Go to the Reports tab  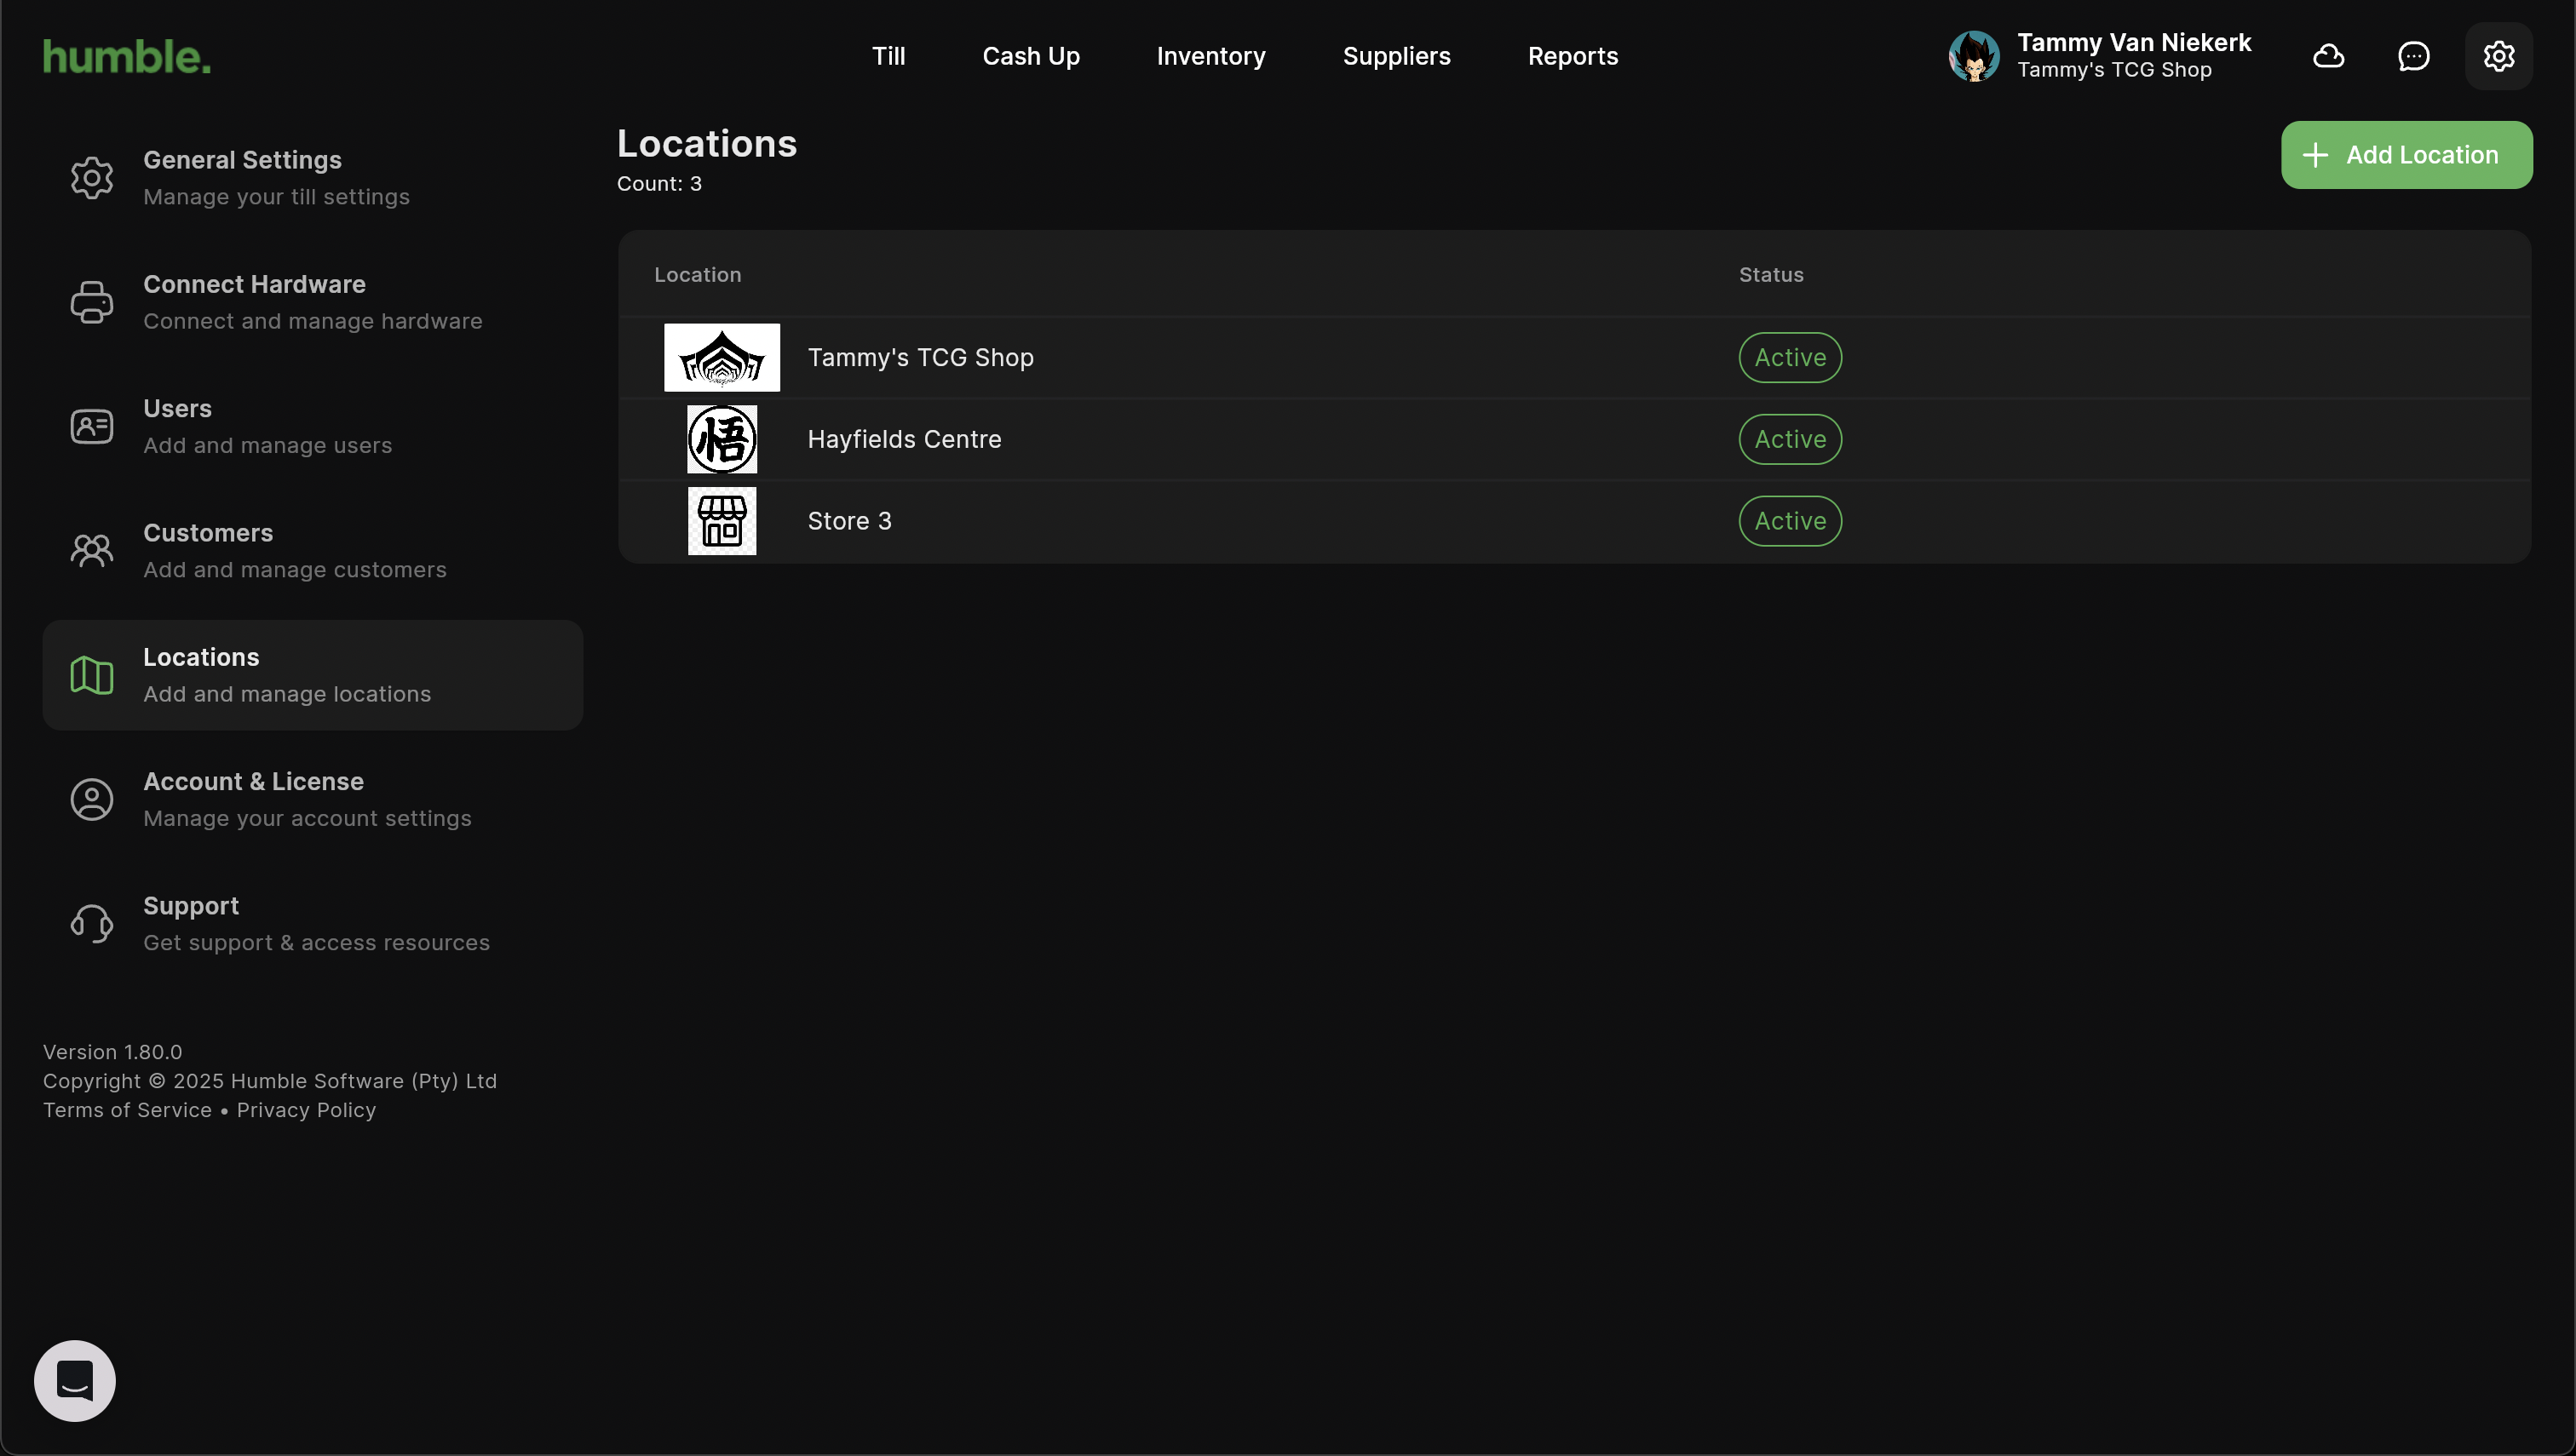coord(1572,56)
